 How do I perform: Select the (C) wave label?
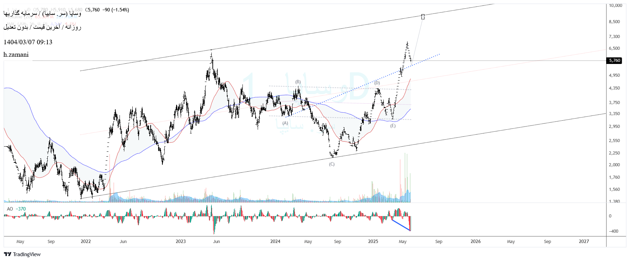pyautogui.click(x=332, y=164)
